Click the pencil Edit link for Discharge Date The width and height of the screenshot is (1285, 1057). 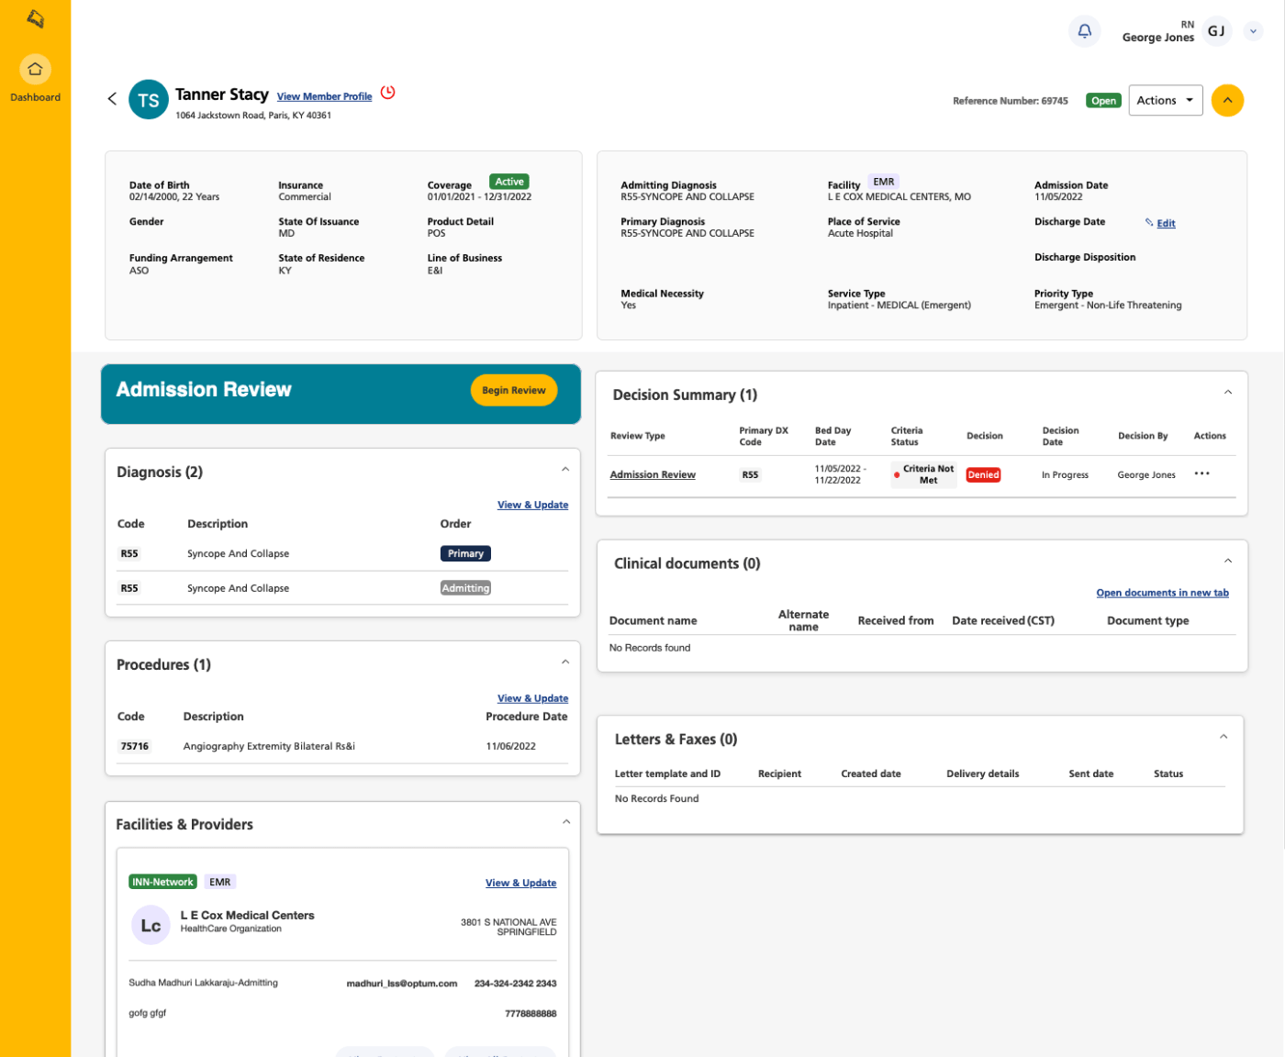click(x=1161, y=223)
